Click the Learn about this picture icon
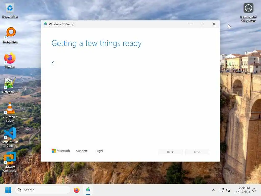This screenshot has height=196, width=261. click(248, 13)
